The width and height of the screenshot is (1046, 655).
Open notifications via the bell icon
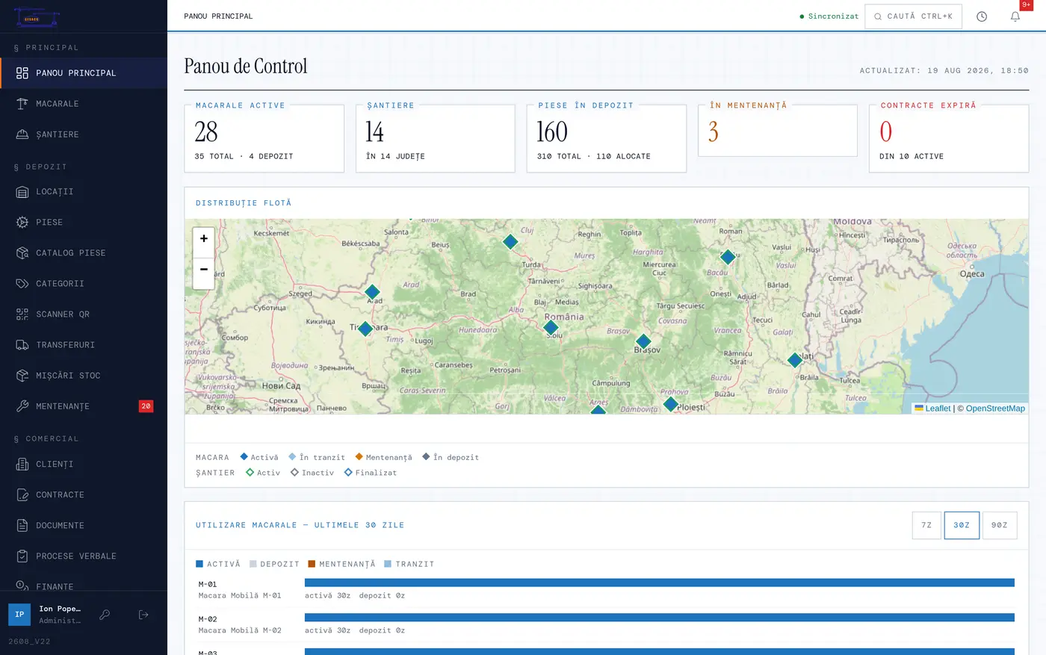1015,16
